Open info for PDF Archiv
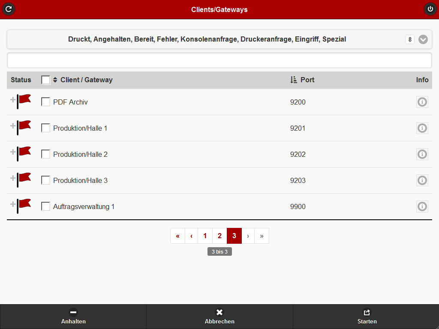 (x=422, y=102)
